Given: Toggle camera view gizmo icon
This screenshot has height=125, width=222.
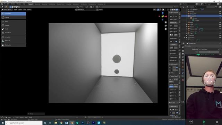Looking at the screenshot, I should pos(166,29).
